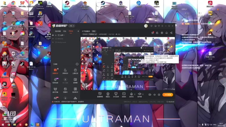Open Google Chrome desktop shortcut
This screenshot has width=226, height=127.
point(13,5)
